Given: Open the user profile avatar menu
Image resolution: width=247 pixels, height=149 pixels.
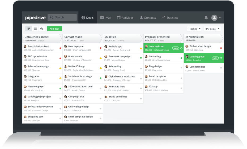Looking at the screenshot, I should coord(214,18).
